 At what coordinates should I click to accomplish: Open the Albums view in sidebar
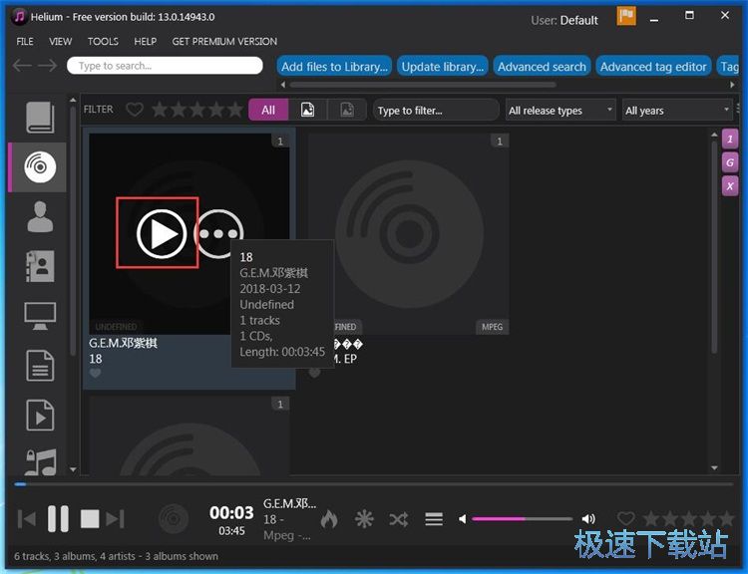coord(40,167)
